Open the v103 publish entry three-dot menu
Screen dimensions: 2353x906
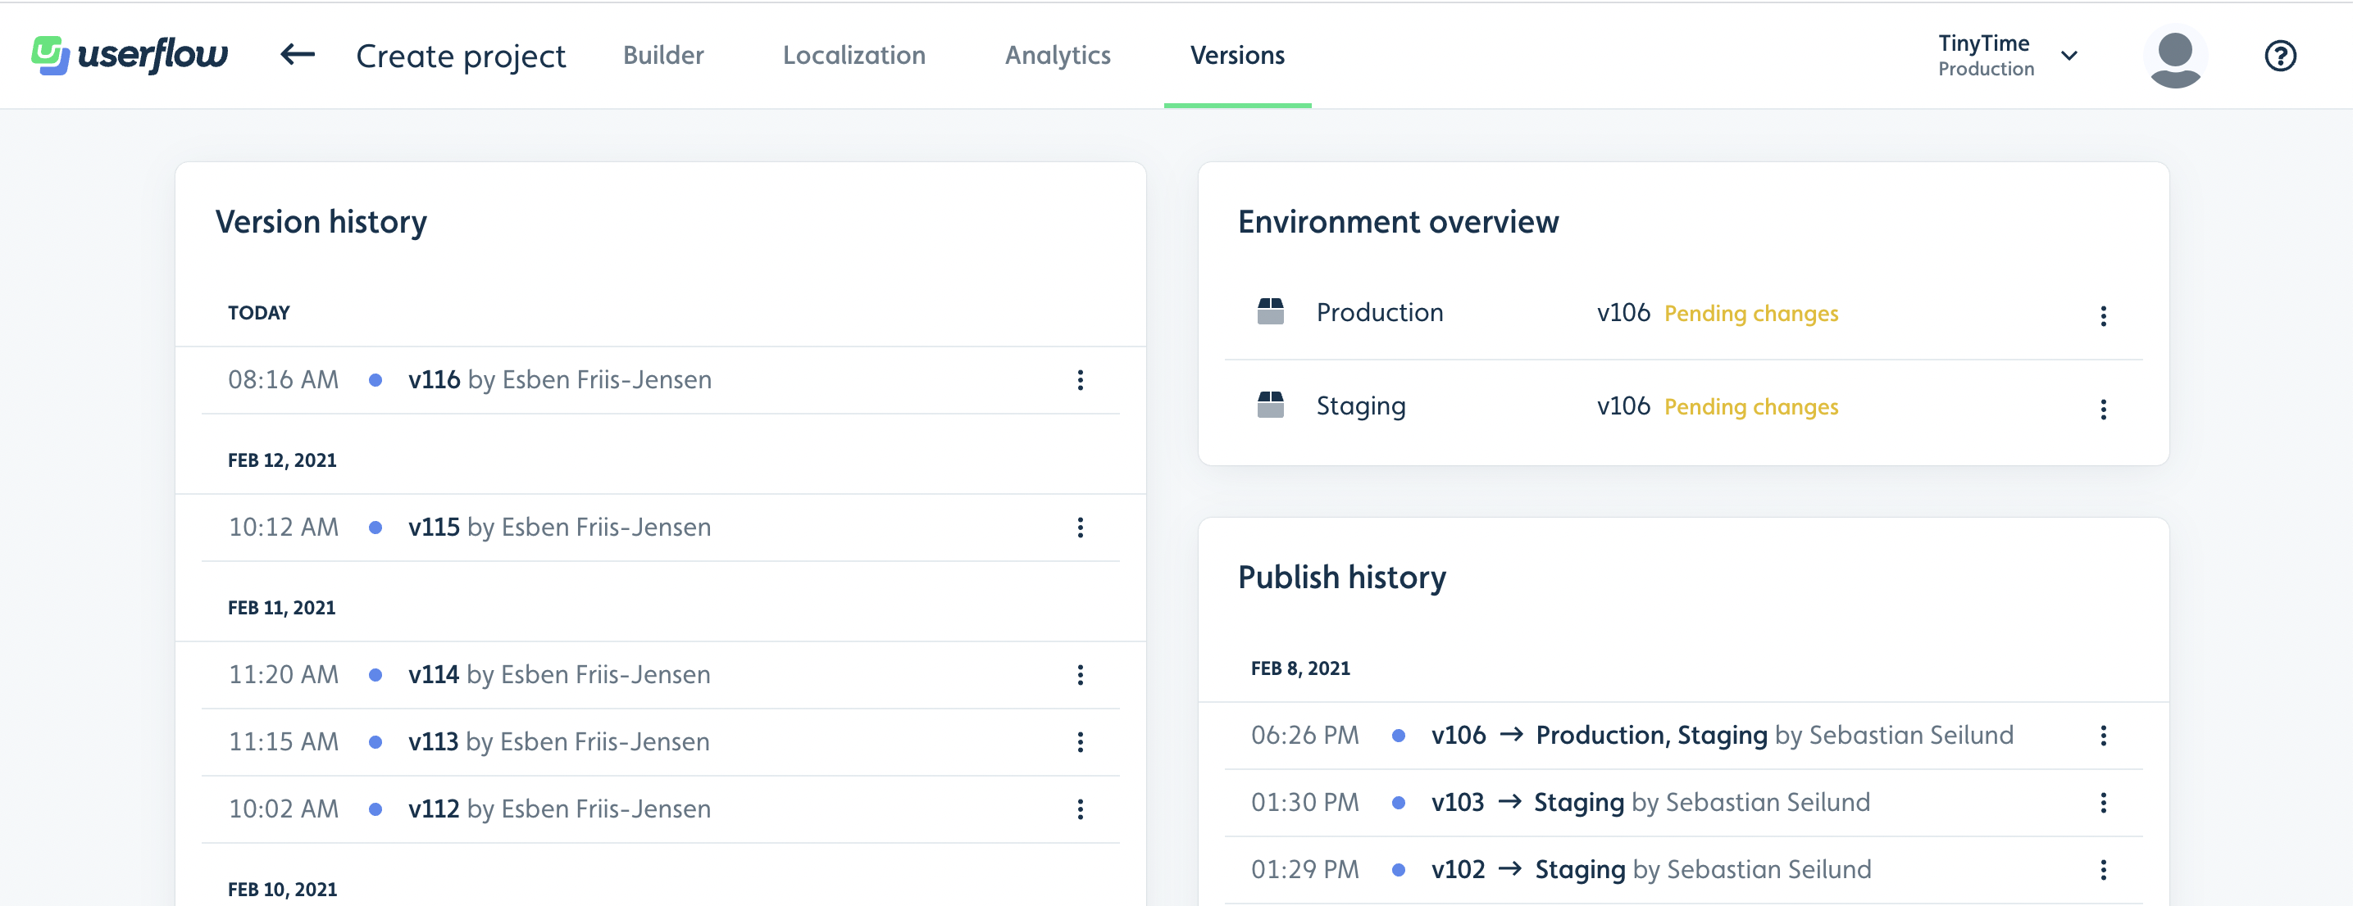pyautogui.click(x=2103, y=802)
